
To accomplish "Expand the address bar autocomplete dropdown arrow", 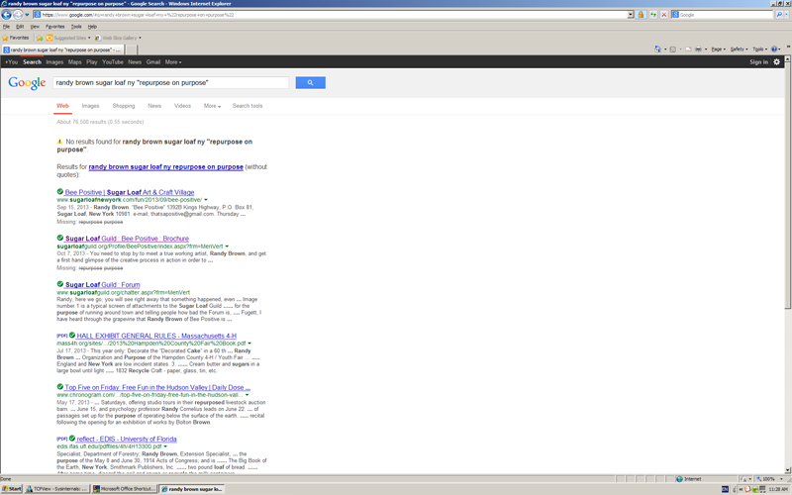I will pyautogui.click(x=631, y=15).
